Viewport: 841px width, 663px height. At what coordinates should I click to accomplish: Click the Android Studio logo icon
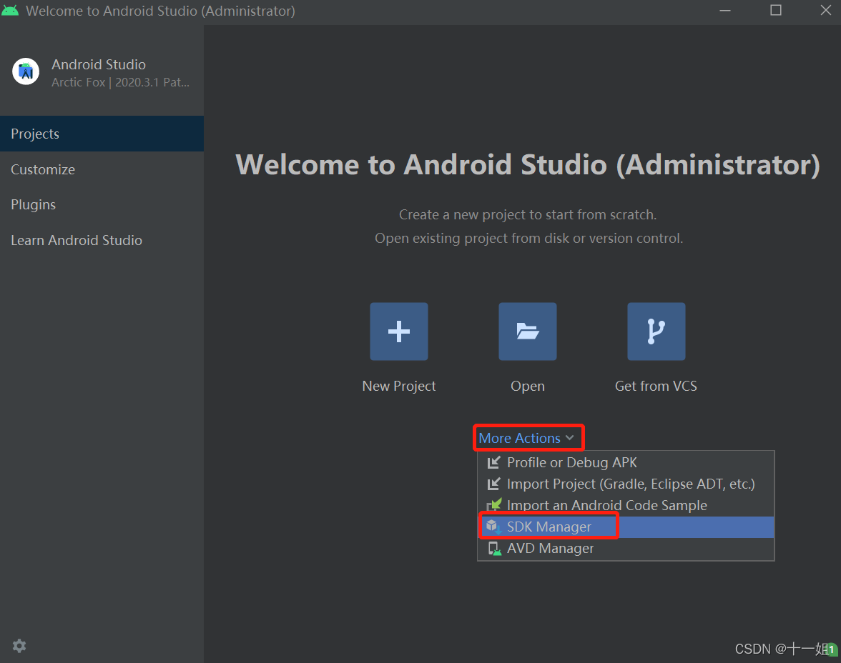[x=26, y=71]
